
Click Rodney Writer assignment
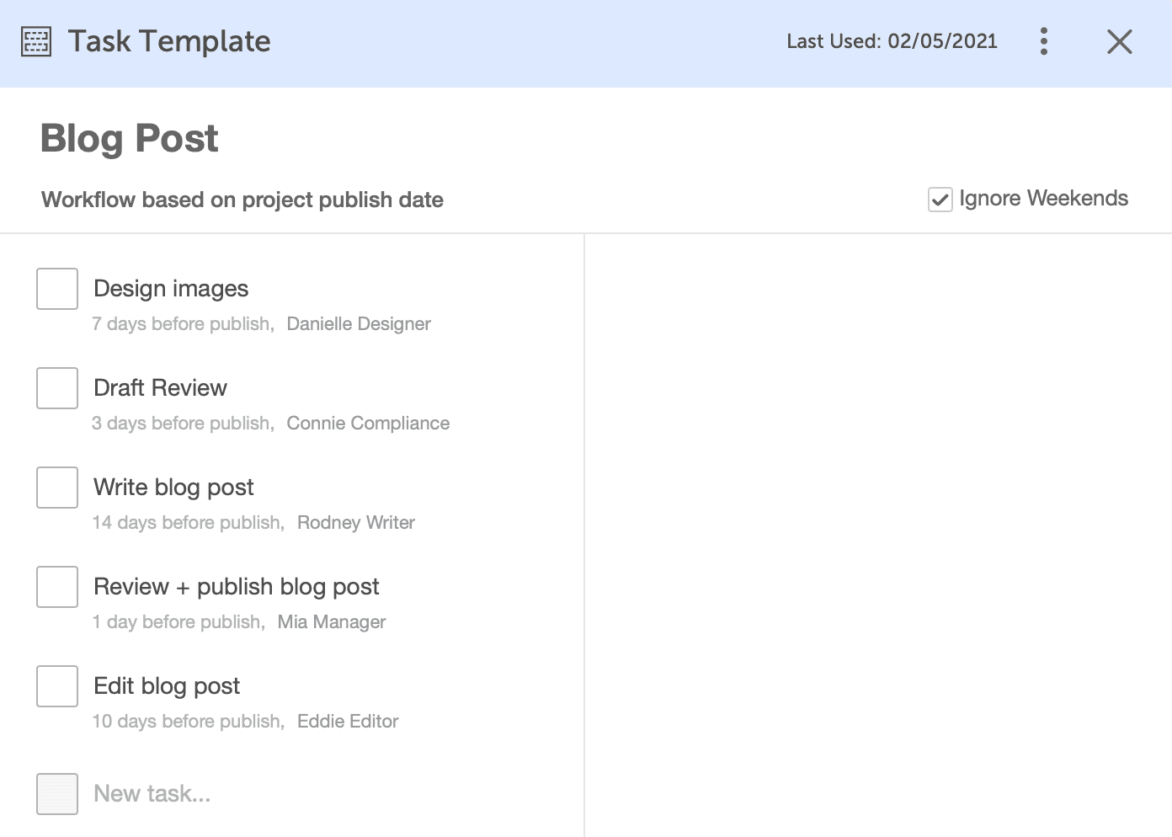click(x=355, y=522)
